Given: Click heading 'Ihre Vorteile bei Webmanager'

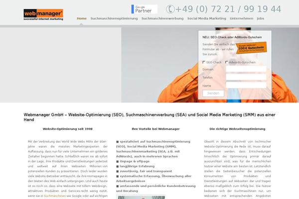Looking at the screenshot, I should click(155, 129).
